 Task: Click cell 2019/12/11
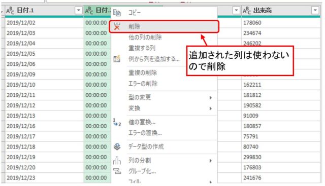tap(44, 95)
